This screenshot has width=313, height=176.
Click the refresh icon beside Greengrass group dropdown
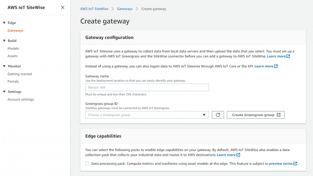[218, 115]
